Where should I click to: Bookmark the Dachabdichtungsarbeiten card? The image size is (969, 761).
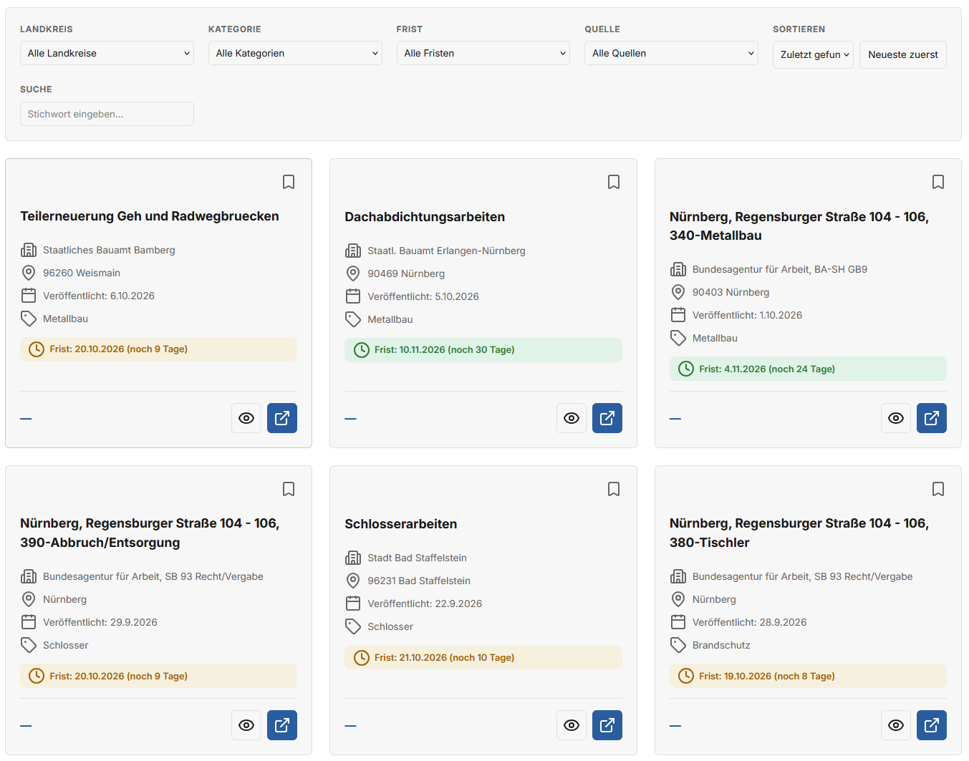(x=614, y=182)
